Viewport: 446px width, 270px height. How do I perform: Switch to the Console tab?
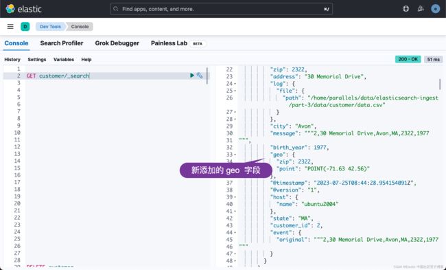tap(16, 43)
